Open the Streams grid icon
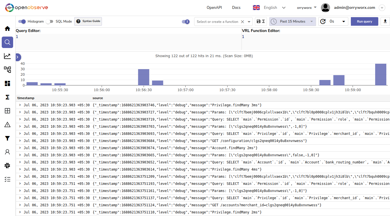 [7, 111]
